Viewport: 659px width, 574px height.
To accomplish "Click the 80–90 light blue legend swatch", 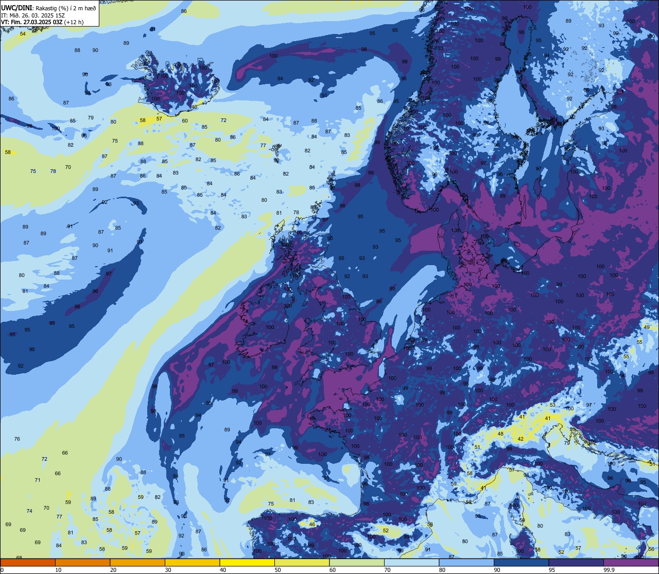I will (466, 562).
